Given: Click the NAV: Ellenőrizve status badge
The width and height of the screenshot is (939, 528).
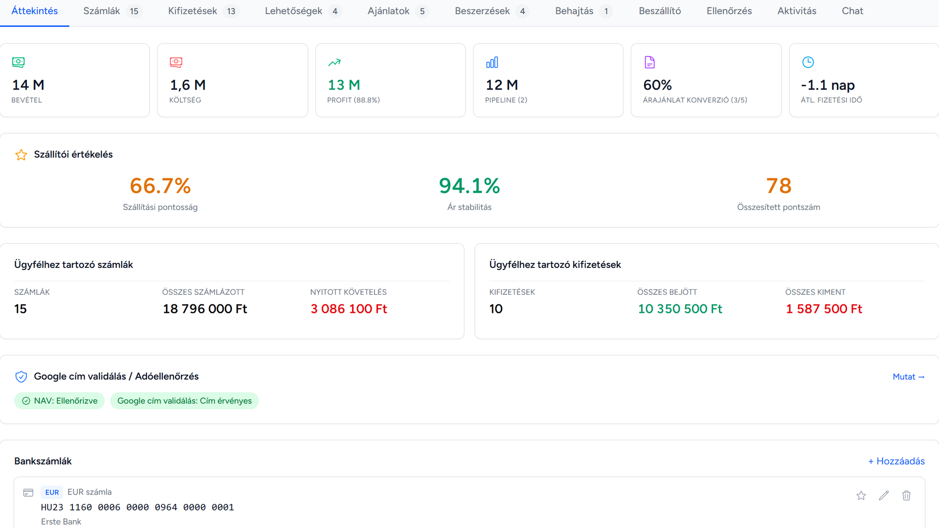Looking at the screenshot, I should click(59, 401).
